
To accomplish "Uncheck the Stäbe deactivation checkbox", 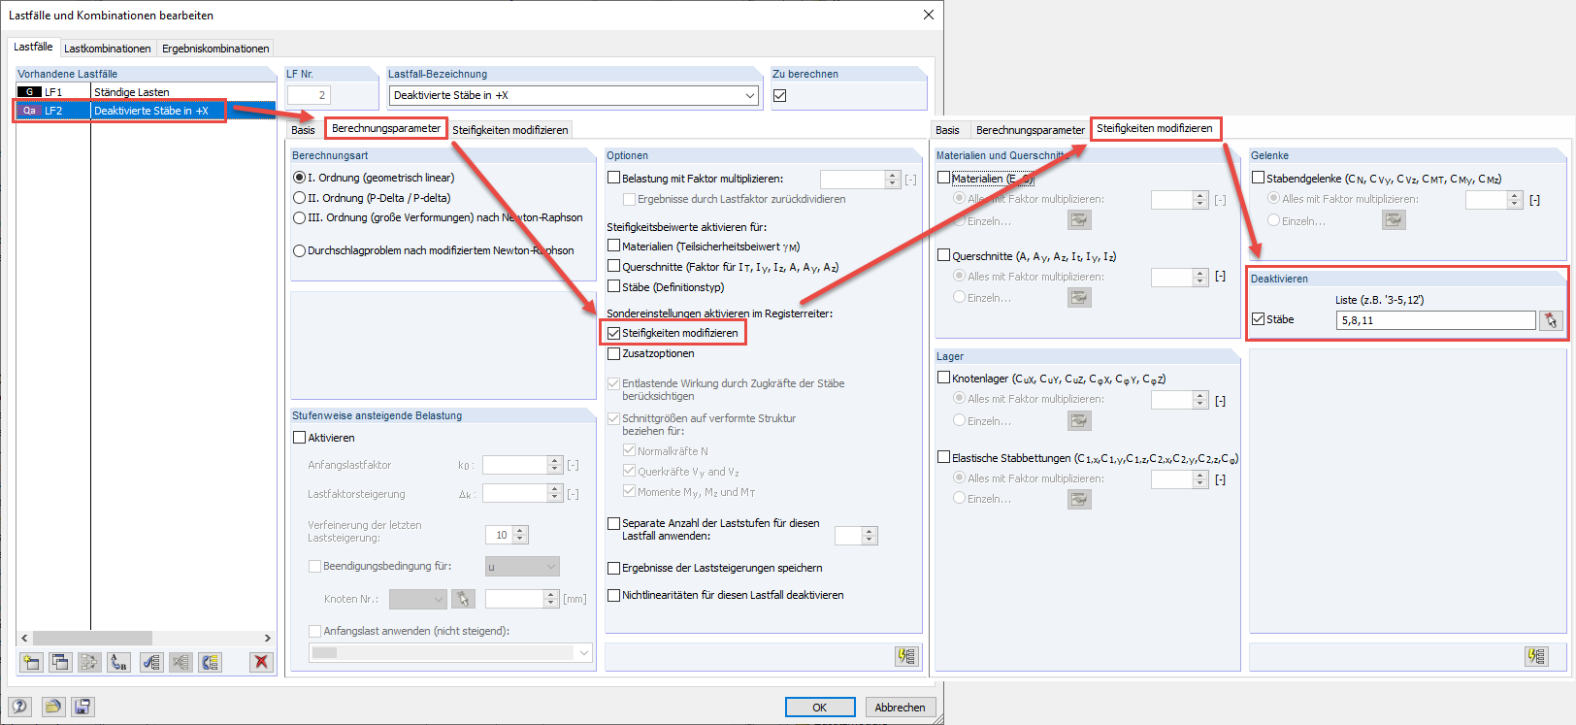I will [x=1258, y=319].
